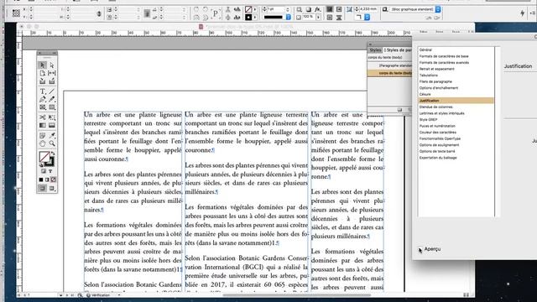Select the Zoom magnifier tool
The width and height of the screenshot is (537, 302).
(52, 143)
